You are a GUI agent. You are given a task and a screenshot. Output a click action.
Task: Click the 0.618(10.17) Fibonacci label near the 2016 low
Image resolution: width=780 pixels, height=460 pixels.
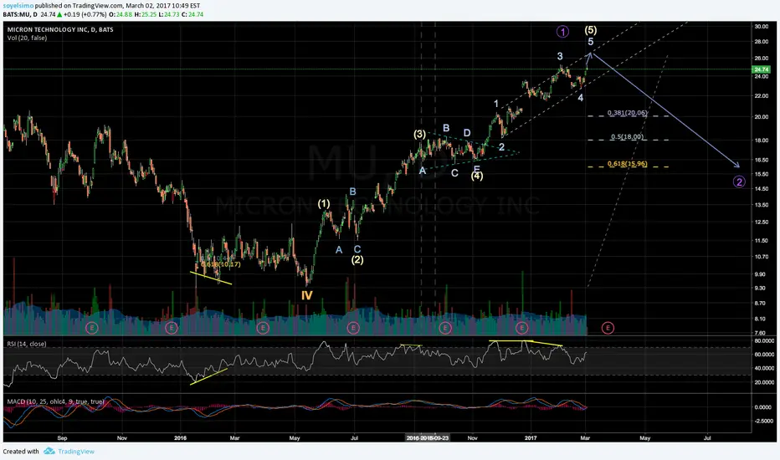(x=221, y=264)
